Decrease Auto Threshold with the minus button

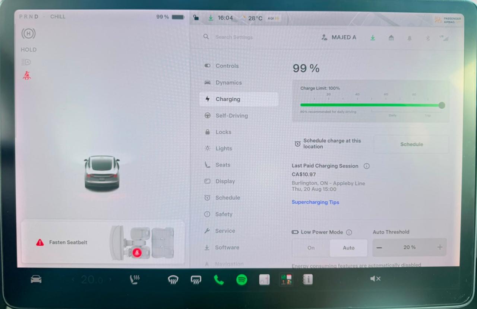pos(379,248)
